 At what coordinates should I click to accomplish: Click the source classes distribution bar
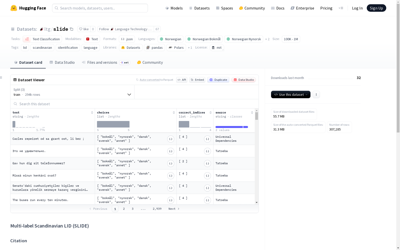tap(232, 127)
